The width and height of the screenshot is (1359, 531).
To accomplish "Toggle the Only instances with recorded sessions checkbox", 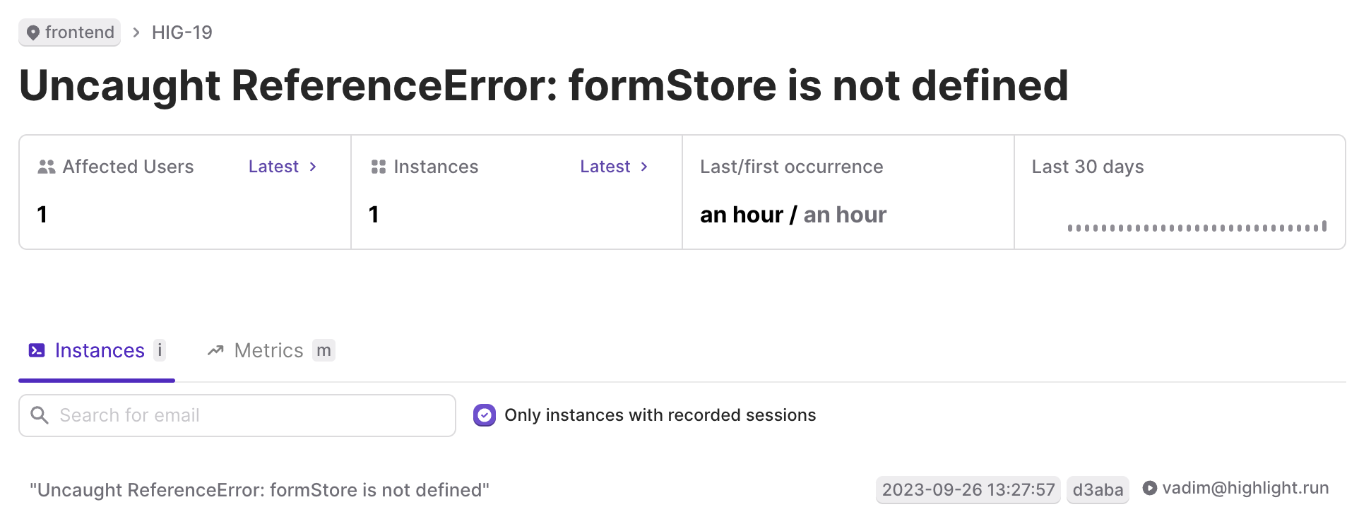I will (485, 415).
